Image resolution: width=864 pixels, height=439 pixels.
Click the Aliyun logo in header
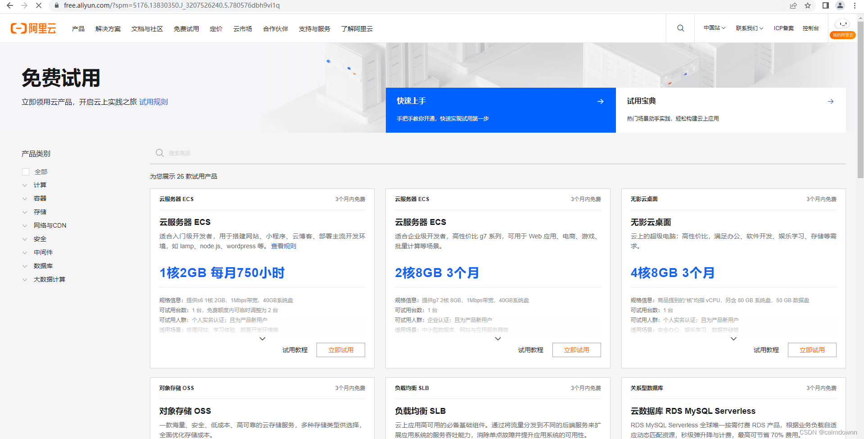[33, 29]
